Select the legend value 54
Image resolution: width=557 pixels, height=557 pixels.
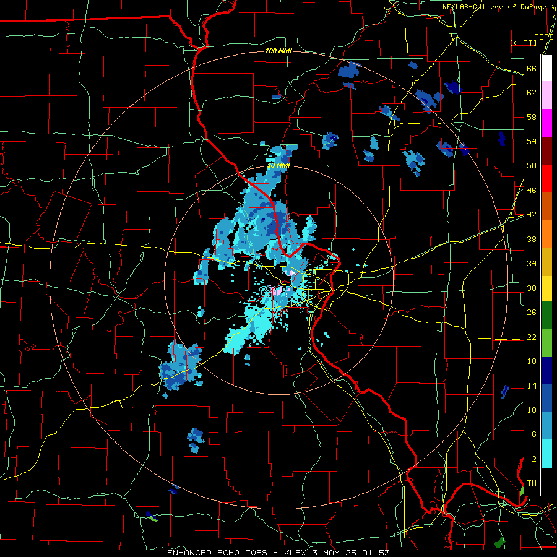tap(532, 141)
